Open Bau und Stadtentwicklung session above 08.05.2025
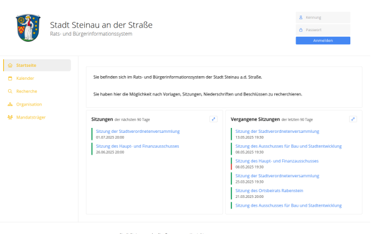 click(289, 146)
